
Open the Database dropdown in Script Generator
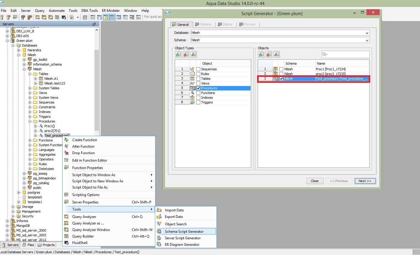point(367,33)
